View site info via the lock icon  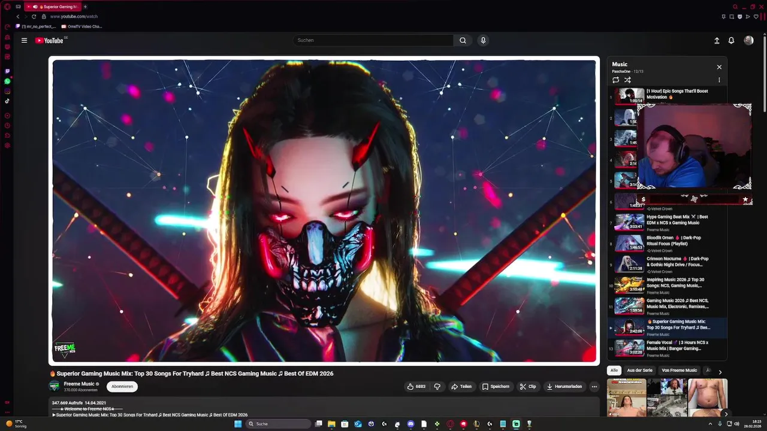coord(43,17)
